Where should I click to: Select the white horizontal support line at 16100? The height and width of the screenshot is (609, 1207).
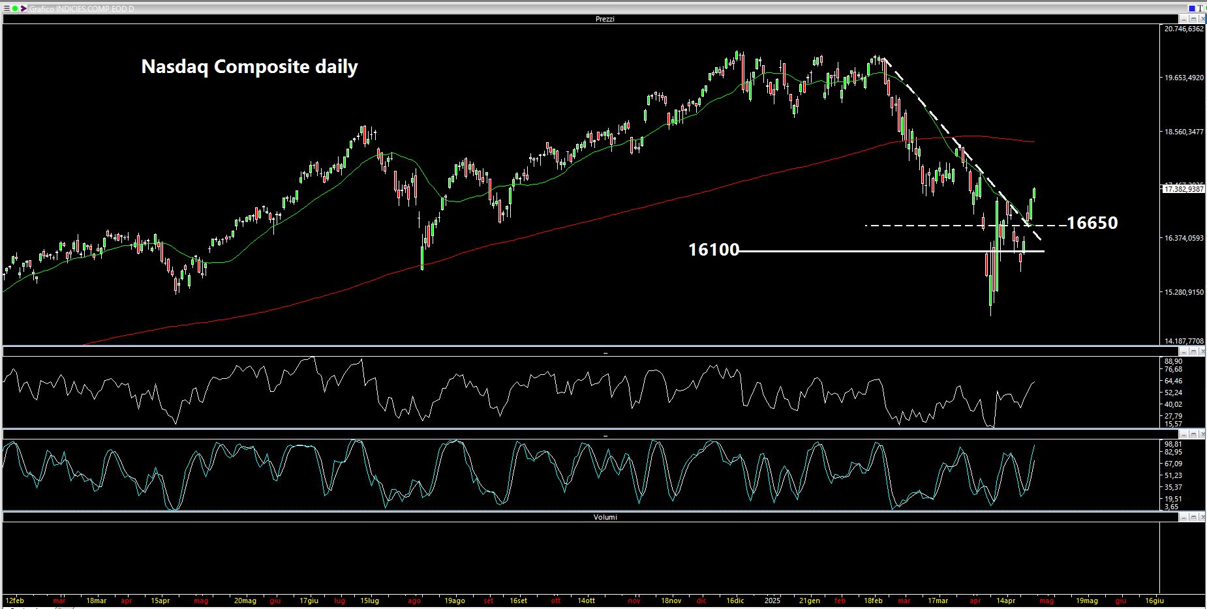pos(892,251)
